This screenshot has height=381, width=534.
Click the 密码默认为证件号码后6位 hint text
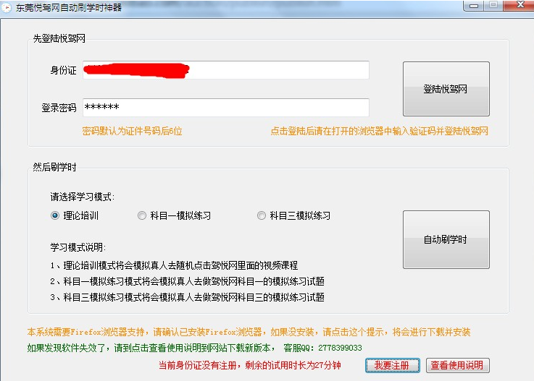132,131
